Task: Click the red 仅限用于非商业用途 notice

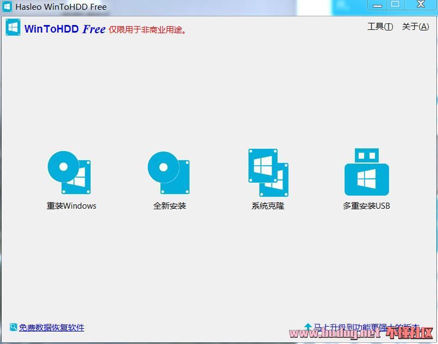Action: pos(147,30)
